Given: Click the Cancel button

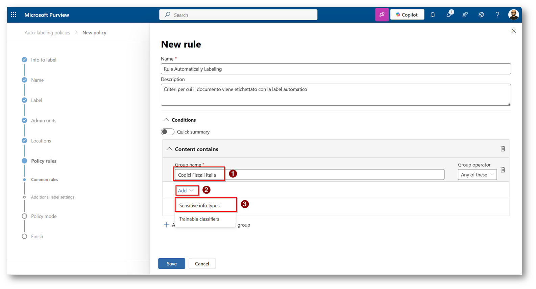Looking at the screenshot, I should 202,264.
